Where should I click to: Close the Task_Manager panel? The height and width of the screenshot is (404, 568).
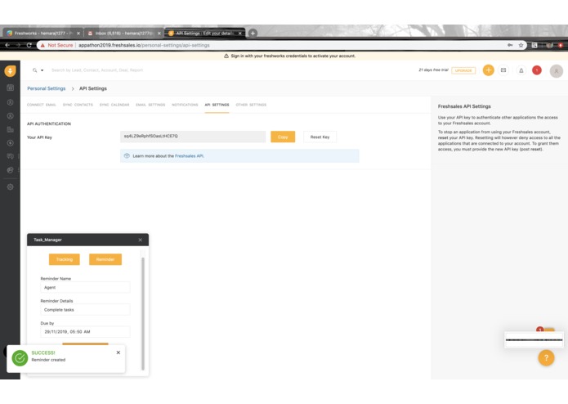141,240
